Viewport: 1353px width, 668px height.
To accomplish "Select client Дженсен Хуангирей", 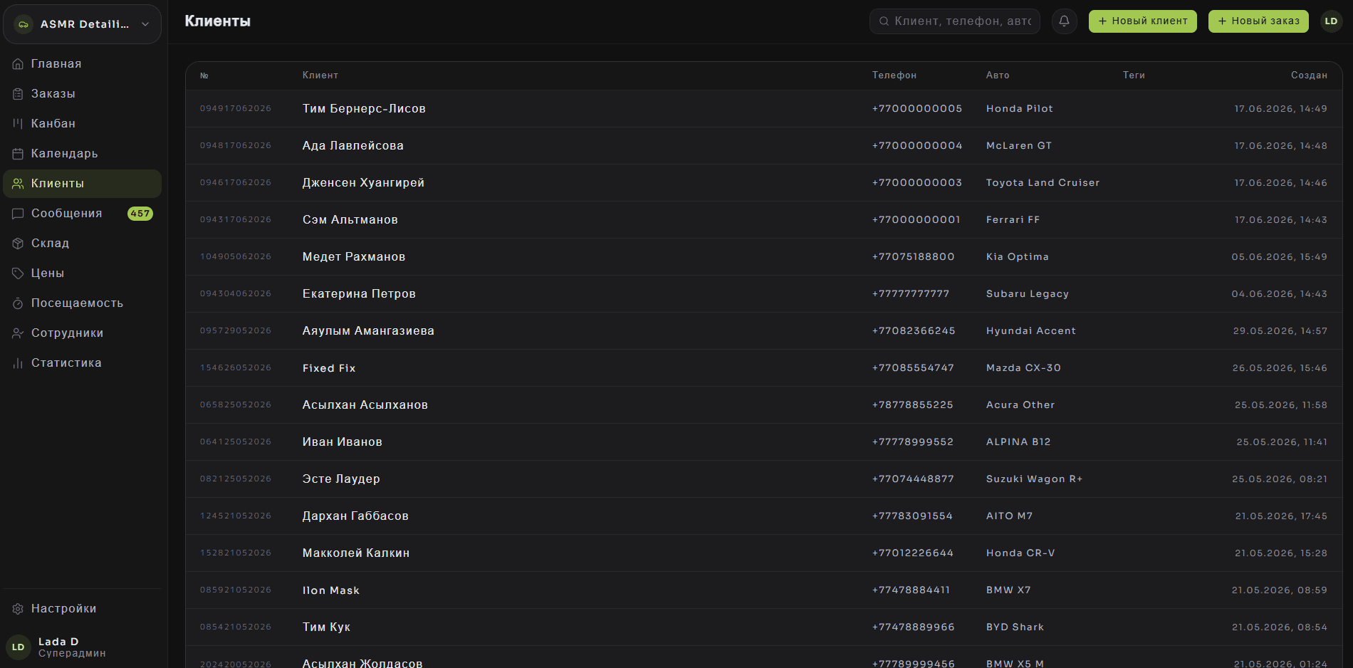I will (x=363, y=183).
